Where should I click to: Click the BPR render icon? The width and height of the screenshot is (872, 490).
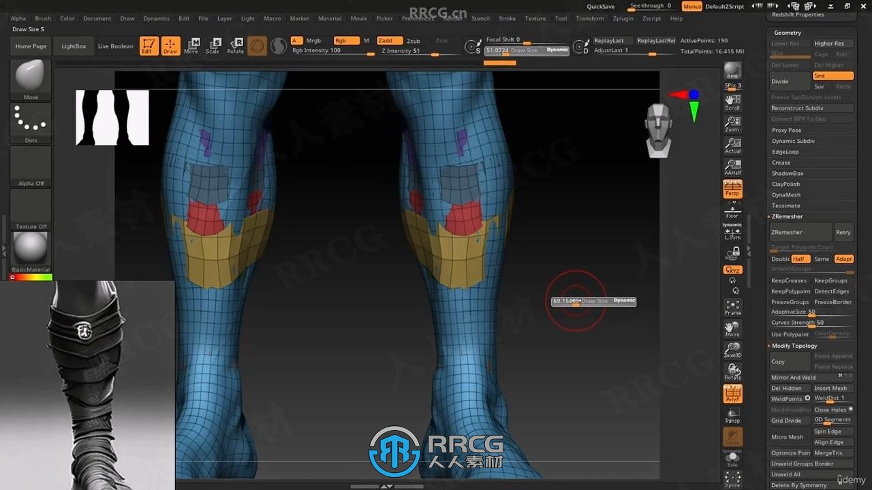pyautogui.click(x=732, y=71)
